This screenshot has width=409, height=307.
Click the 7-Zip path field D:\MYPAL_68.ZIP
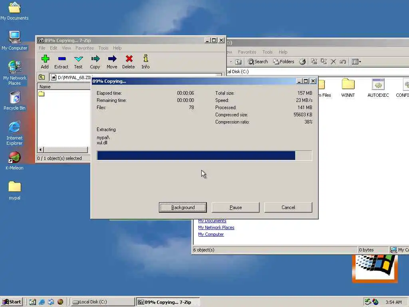click(136, 77)
